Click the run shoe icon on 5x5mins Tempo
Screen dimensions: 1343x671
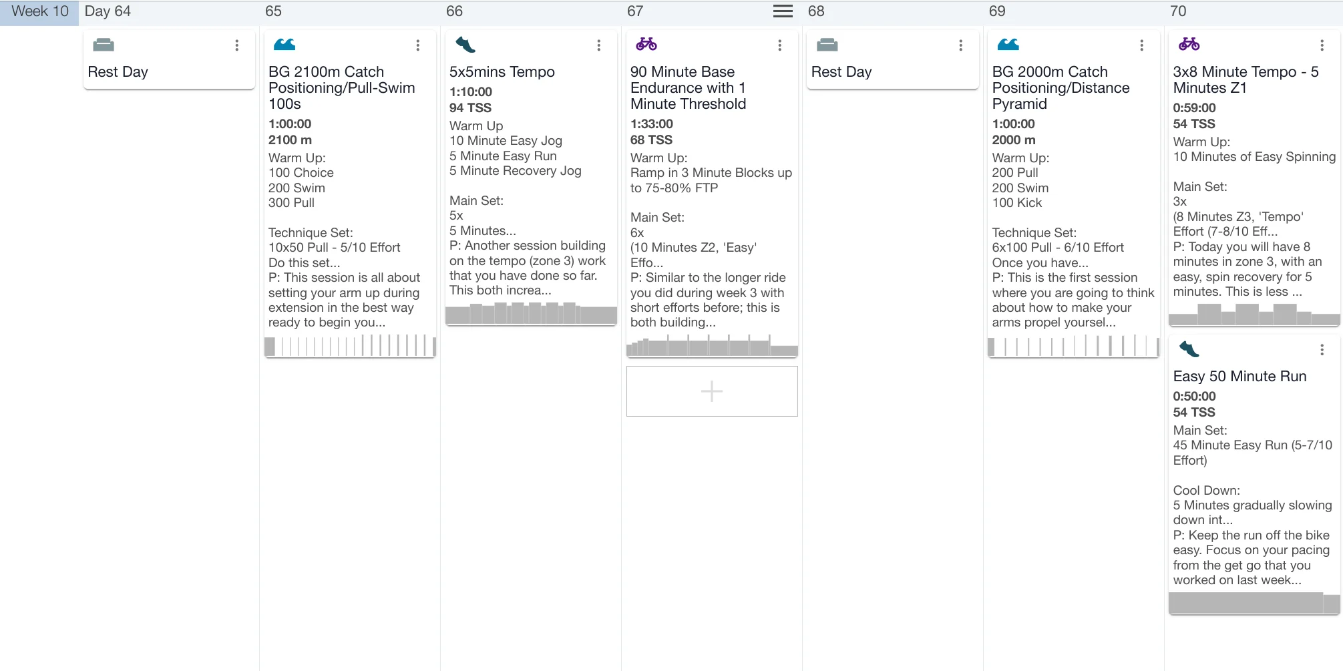[x=465, y=45]
